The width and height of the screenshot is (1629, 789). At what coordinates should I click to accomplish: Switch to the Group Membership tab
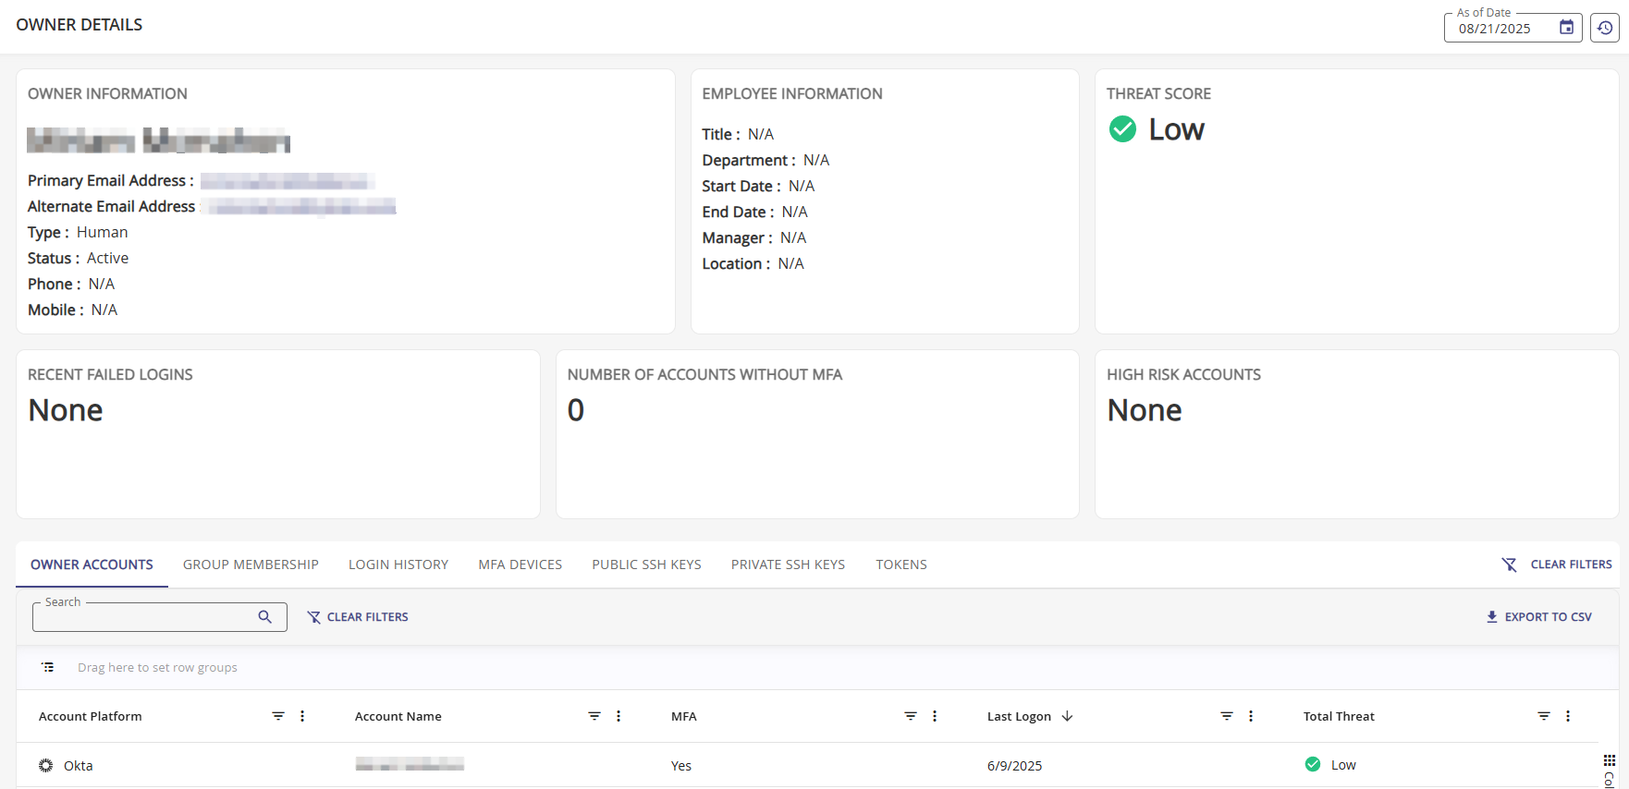251,564
